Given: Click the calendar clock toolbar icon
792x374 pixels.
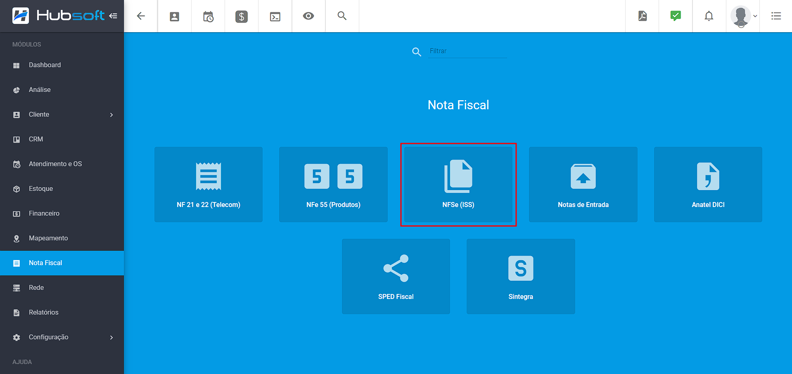Looking at the screenshot, I should tap(208, 16).
